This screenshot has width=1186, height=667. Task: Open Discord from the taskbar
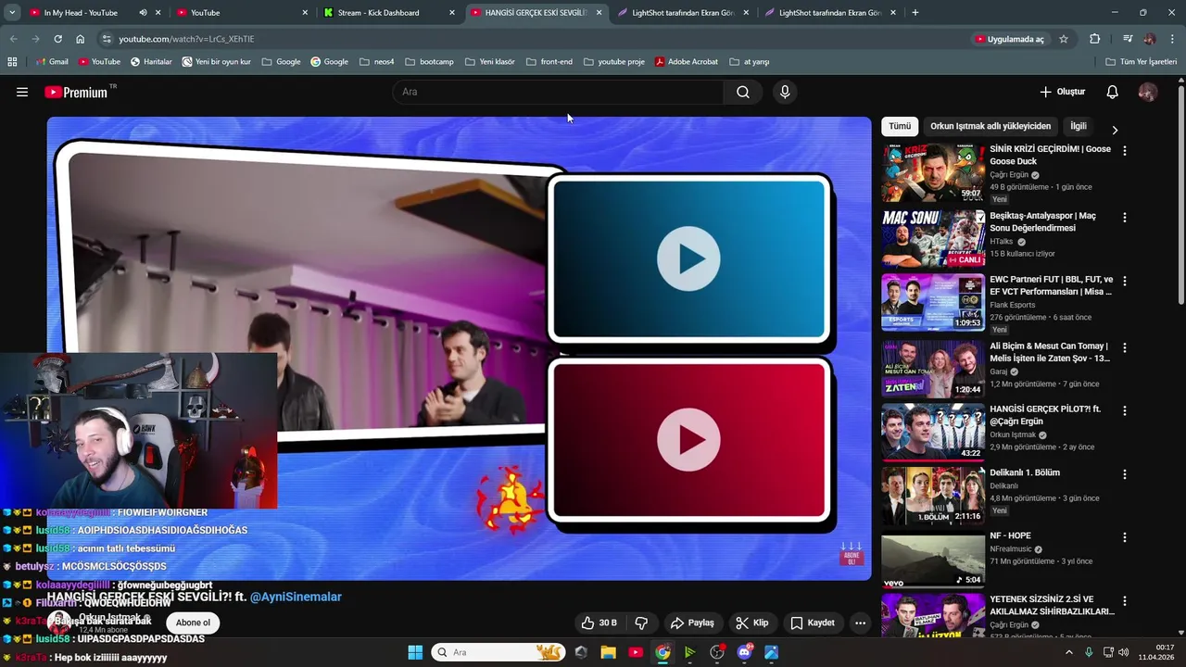click(744, 652)
